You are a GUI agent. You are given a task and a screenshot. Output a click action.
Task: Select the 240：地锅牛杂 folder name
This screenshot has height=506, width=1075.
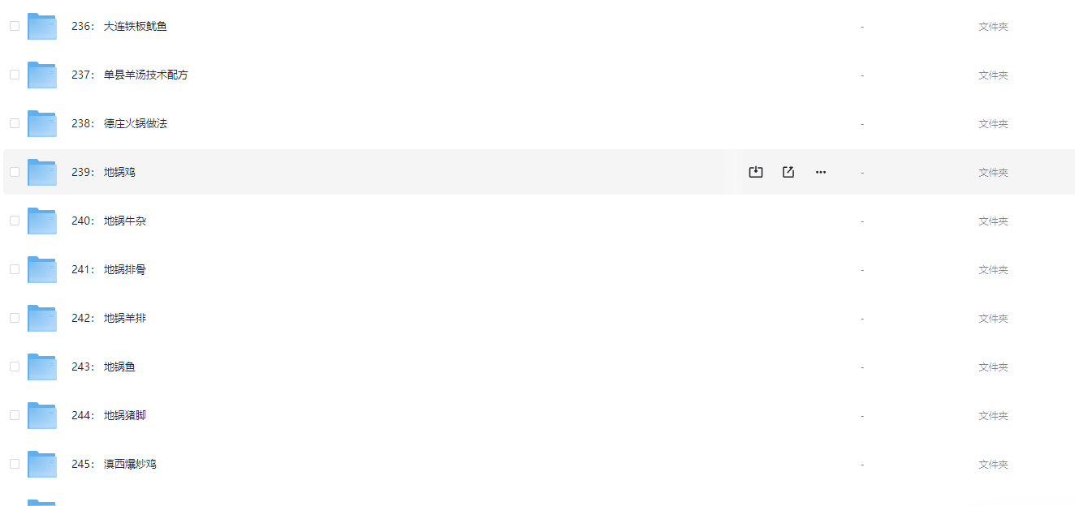pyautogui.click(x=109, y=221)
